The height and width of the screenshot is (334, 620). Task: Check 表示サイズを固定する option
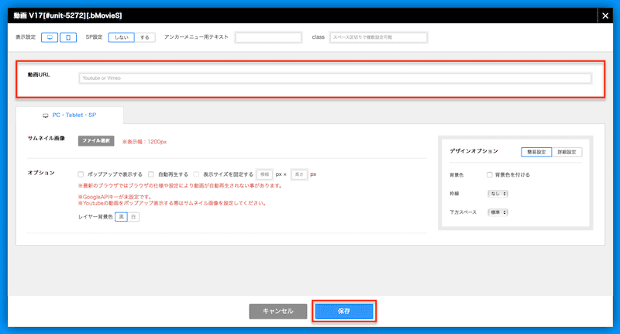tap(198, 174)
